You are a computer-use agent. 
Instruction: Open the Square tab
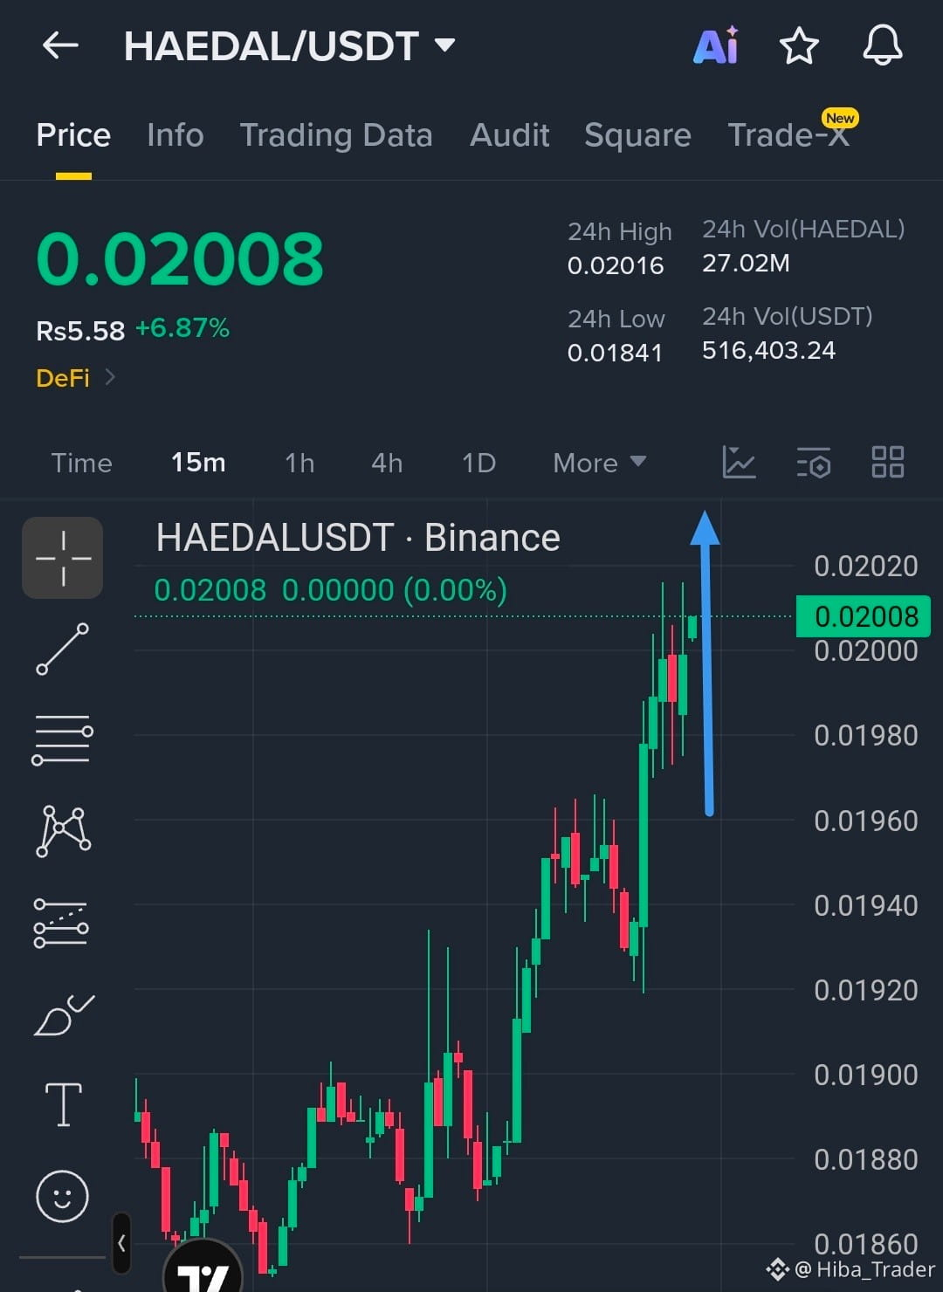(x=637, y=135)
